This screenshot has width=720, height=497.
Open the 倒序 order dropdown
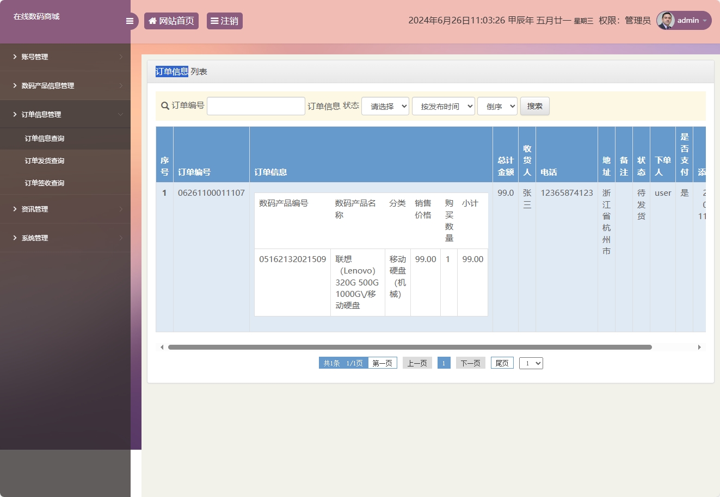(x=497, y=106)
